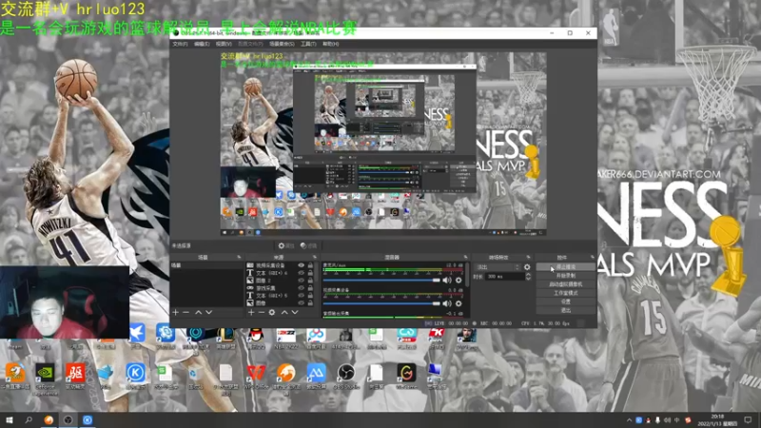
Task: Mute the 麦克风/Aux channel speaker icon
Action: (x=446, y=280)
